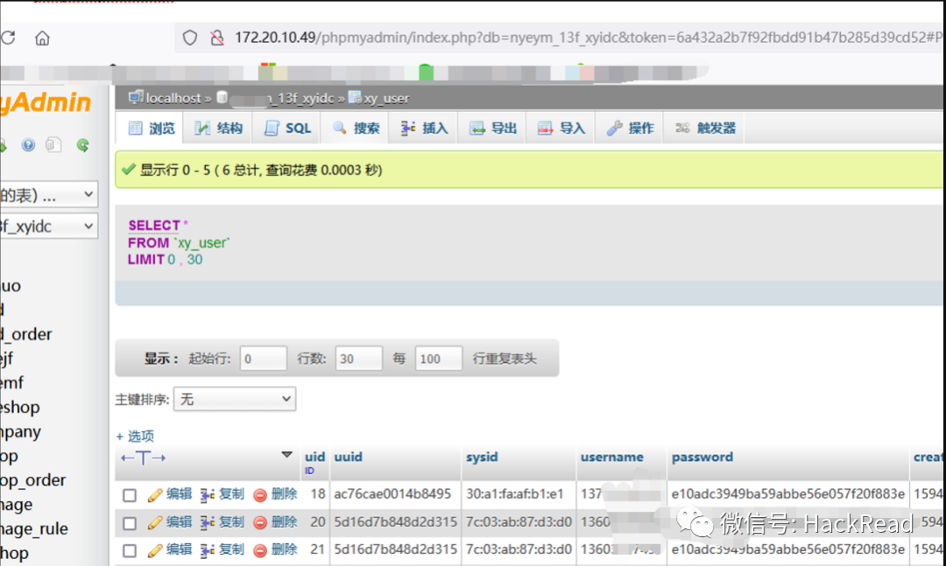This screenshot has height=566, width=946.
Task: Sort by the username column header
Action: (611, 457)
